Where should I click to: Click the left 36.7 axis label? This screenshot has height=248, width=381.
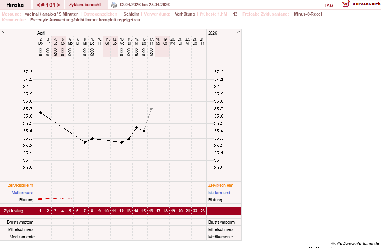point(28,109)
